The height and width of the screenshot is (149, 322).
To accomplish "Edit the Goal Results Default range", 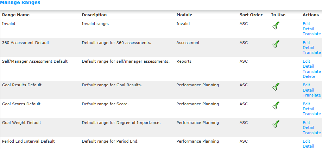I will tap(307, 85).
